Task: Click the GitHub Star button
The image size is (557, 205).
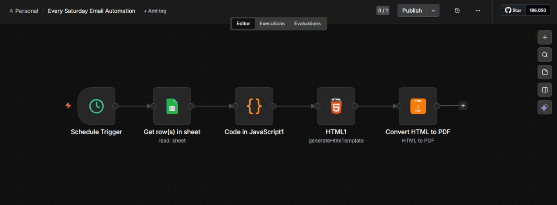Action: [513, 10]
